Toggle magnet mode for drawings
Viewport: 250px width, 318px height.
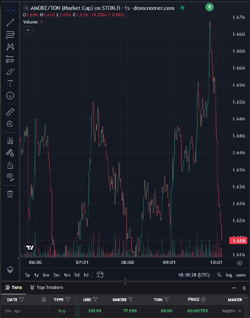pos(10,141)
